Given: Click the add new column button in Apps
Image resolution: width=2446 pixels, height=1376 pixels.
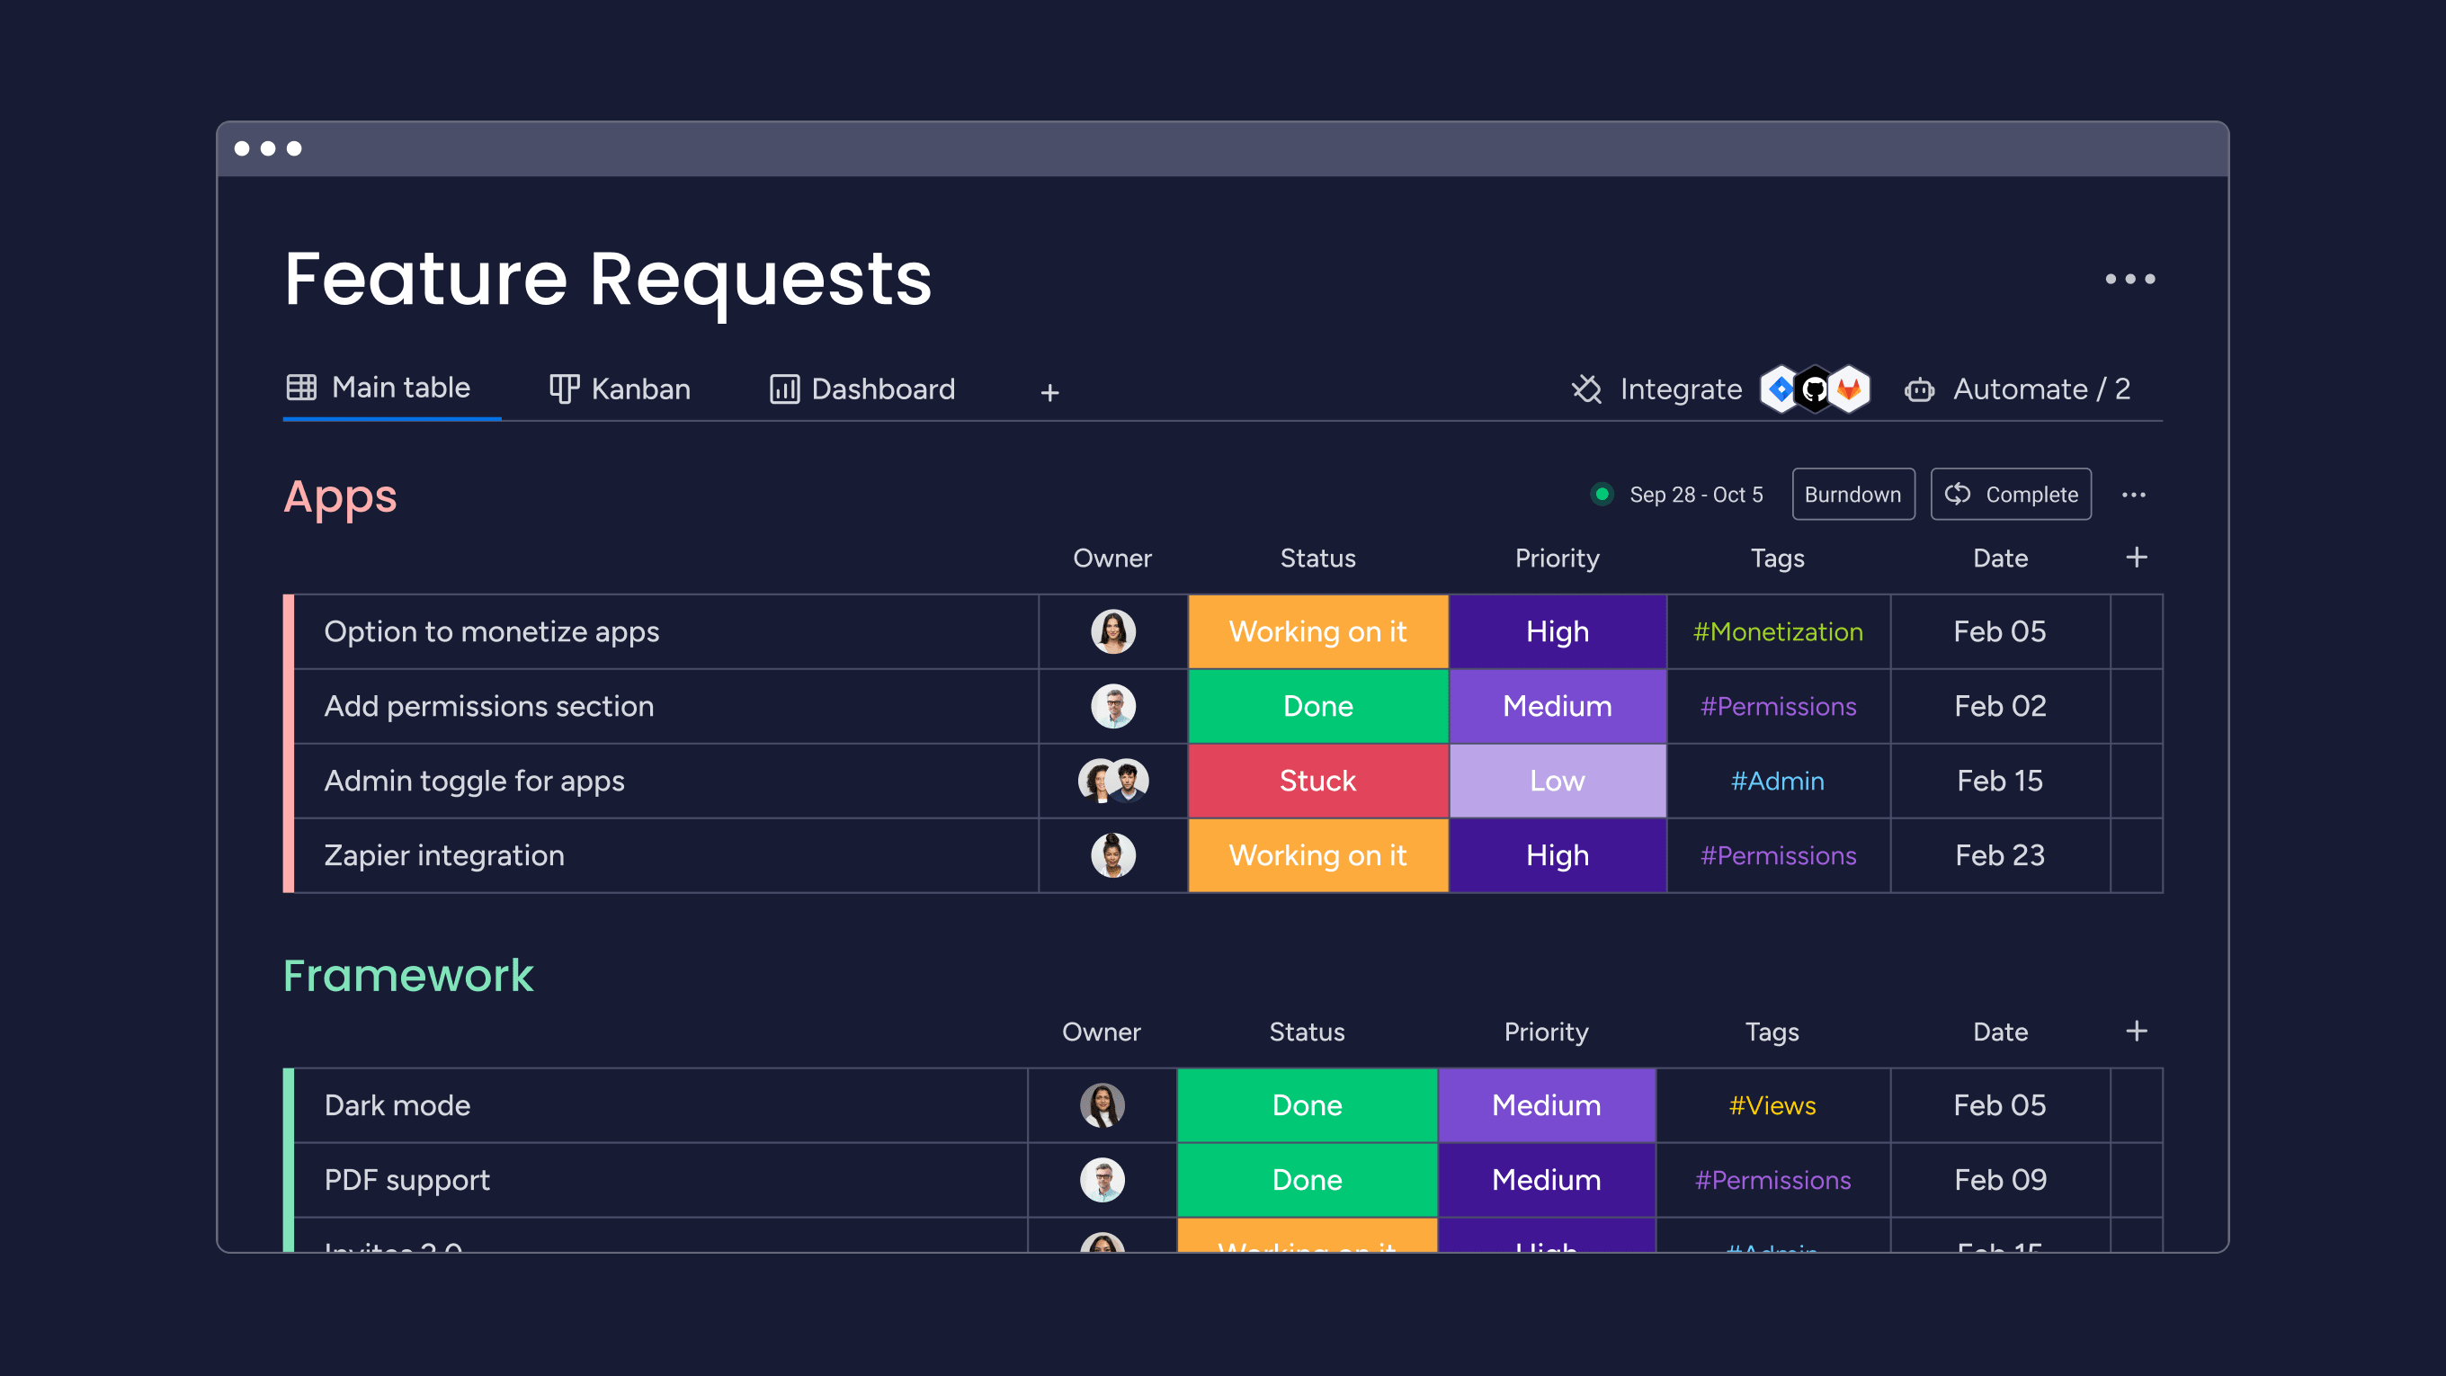Looking at the screenshot, I should 2137,556.
